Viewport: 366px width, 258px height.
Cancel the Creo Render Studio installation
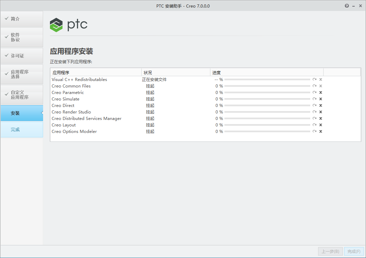[x=321, y=112]
